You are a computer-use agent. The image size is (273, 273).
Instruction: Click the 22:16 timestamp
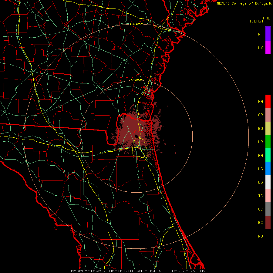pyautogui.click(x=199, y=271)
